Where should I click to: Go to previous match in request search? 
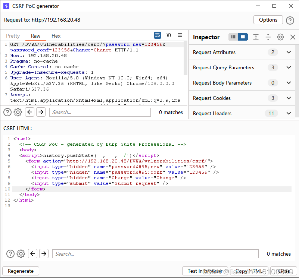29,112
